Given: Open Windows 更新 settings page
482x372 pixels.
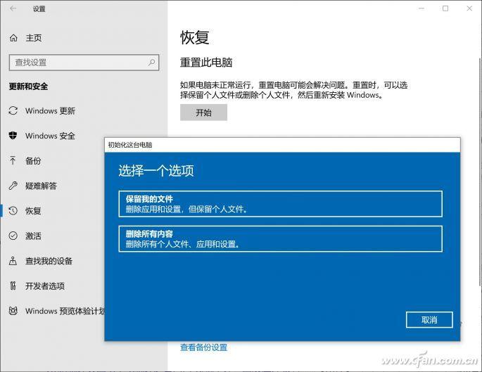Looking at the screenshot, I should coord(51,110).
